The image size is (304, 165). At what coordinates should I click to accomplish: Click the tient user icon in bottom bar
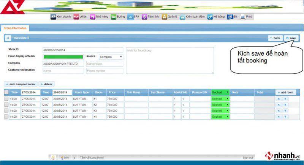tap(62, 158)
